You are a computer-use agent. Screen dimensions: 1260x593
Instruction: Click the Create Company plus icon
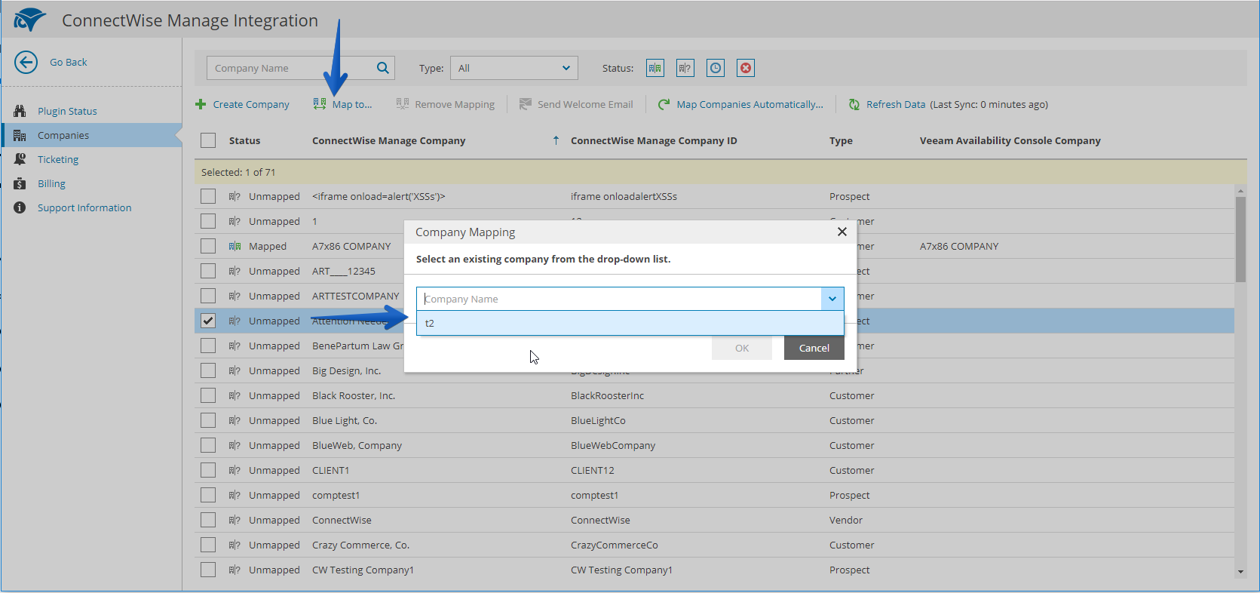click(201, 104)
